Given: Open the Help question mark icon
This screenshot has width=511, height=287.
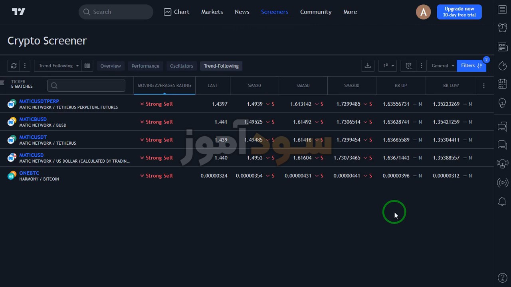Looking at the screenshot, I should click(502, 278).
